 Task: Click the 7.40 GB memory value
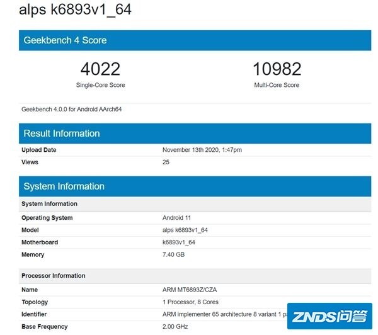coord(174,255)
